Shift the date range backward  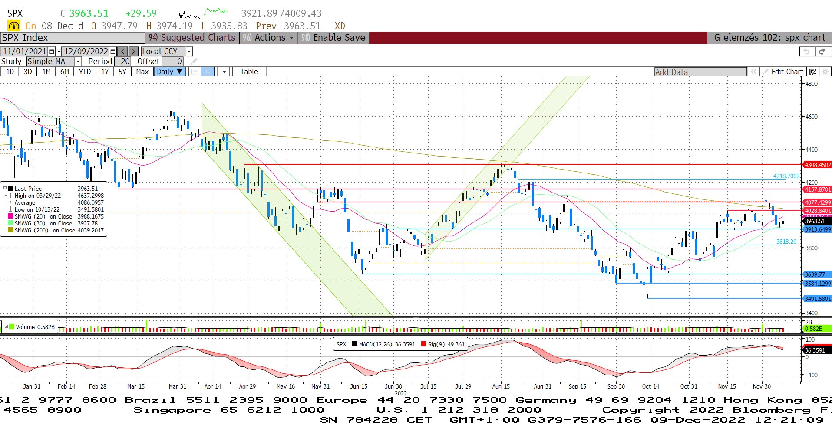click(x=123, y=52)
